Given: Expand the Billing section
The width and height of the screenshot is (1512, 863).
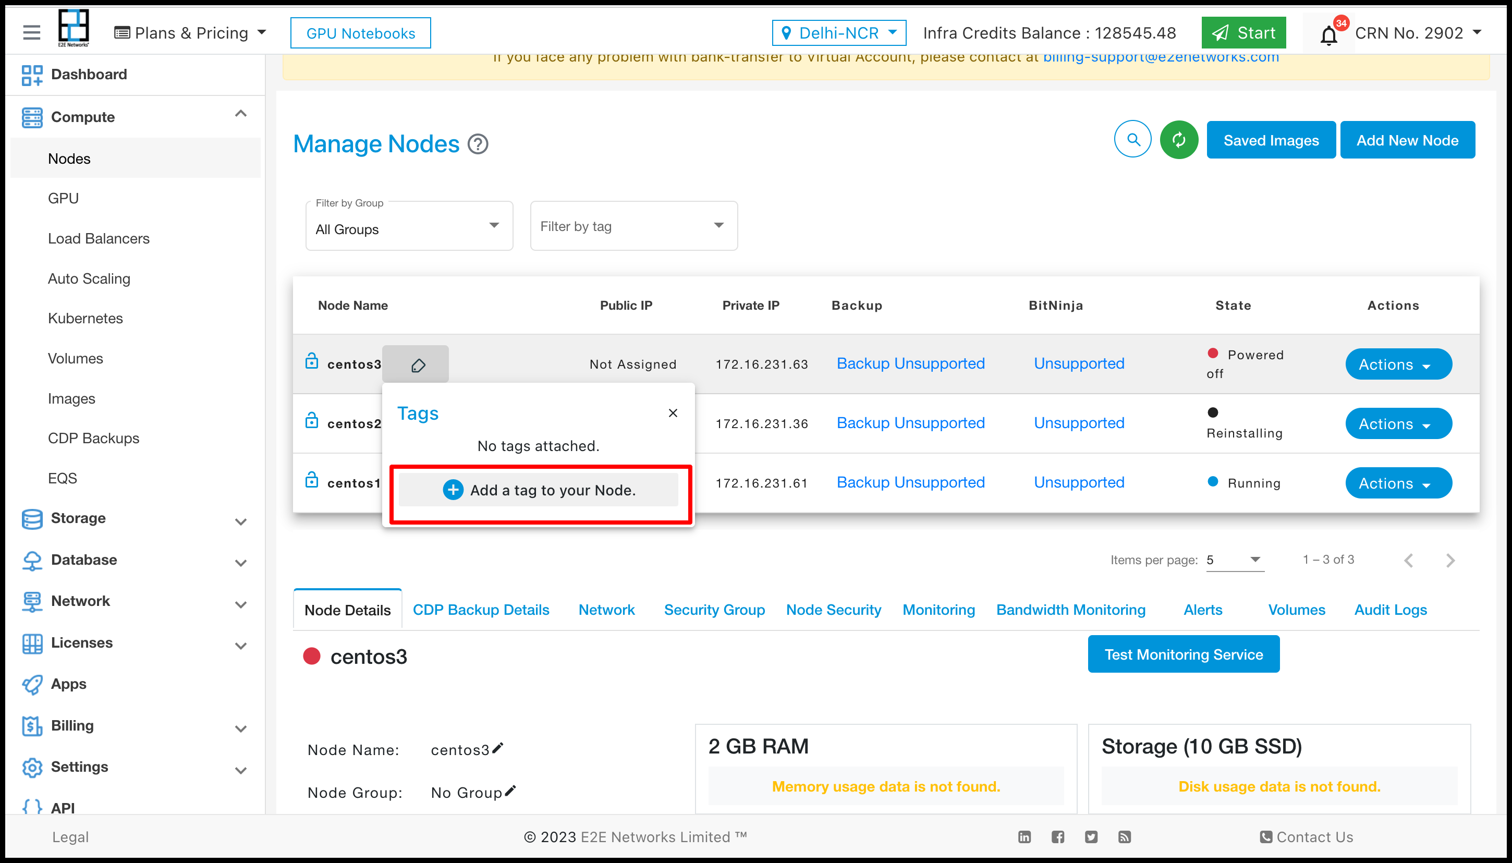Looking at the screenshot, I should pyautogui.click(x=240, y=729).
